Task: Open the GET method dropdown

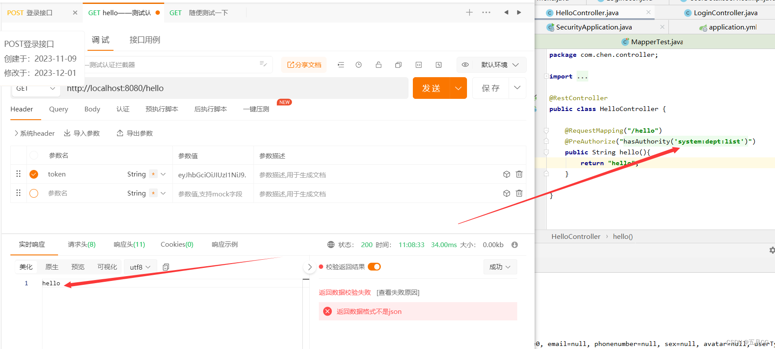Action: (x=36, y=88)
